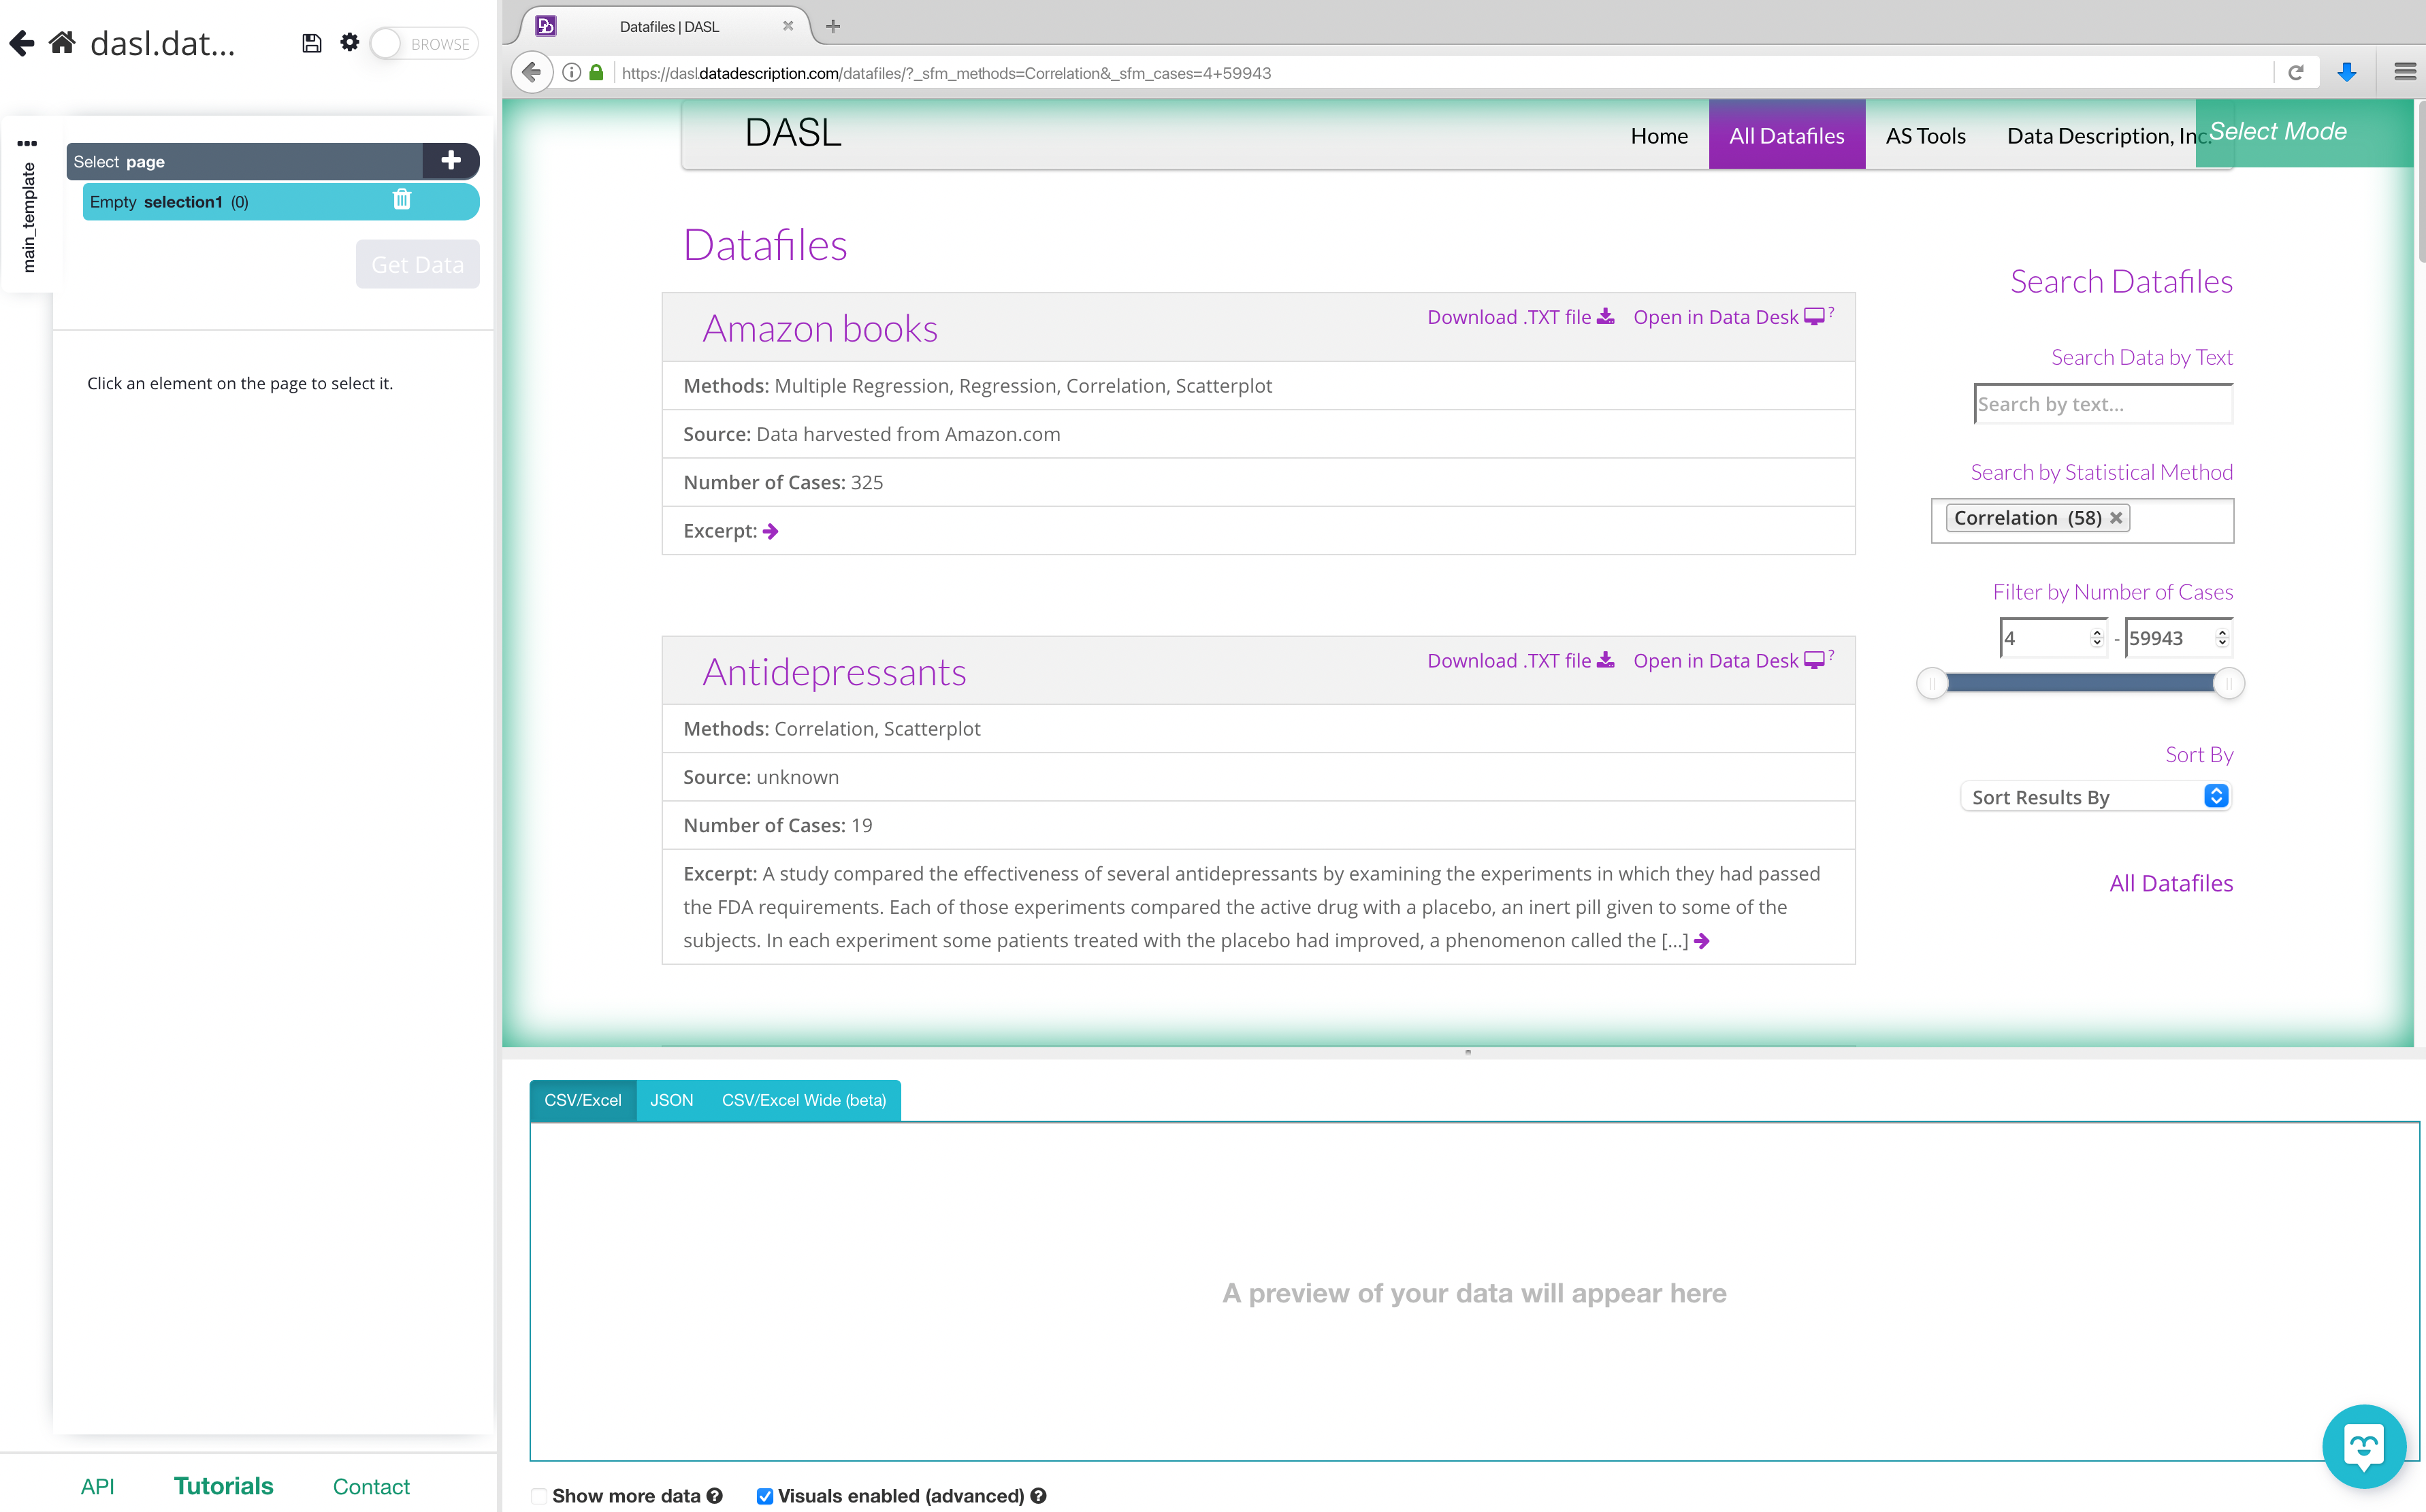Viewport: 2426px width, 1512px height.
Task: Click the URL address field
Action: pyautogui.click(x=1440, y=73)
